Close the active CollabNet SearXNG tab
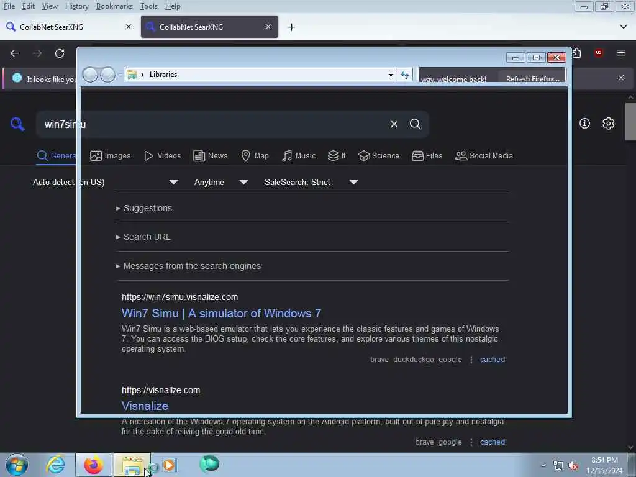This screenshot has height=477, width=636. (268, 27)
